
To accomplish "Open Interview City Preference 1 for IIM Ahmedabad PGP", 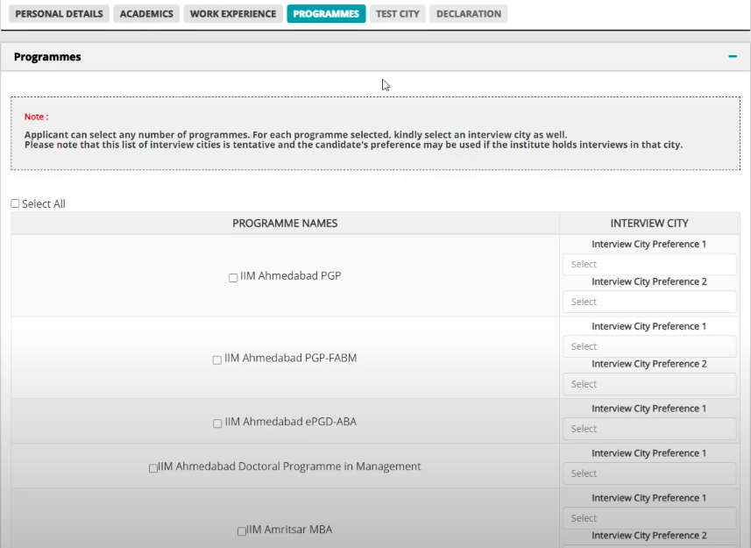I will pos(649,265).
